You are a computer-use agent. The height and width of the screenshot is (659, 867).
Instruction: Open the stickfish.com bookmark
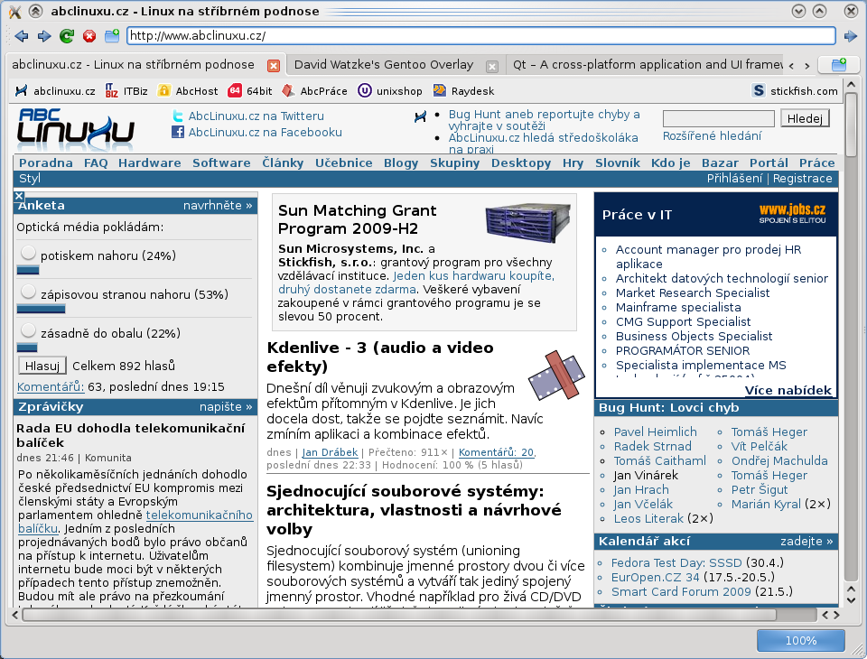[795, 90]
